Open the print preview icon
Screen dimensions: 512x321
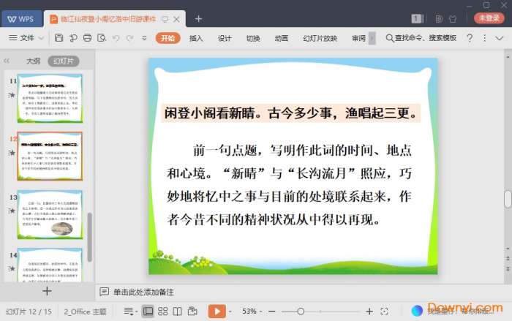102,38
